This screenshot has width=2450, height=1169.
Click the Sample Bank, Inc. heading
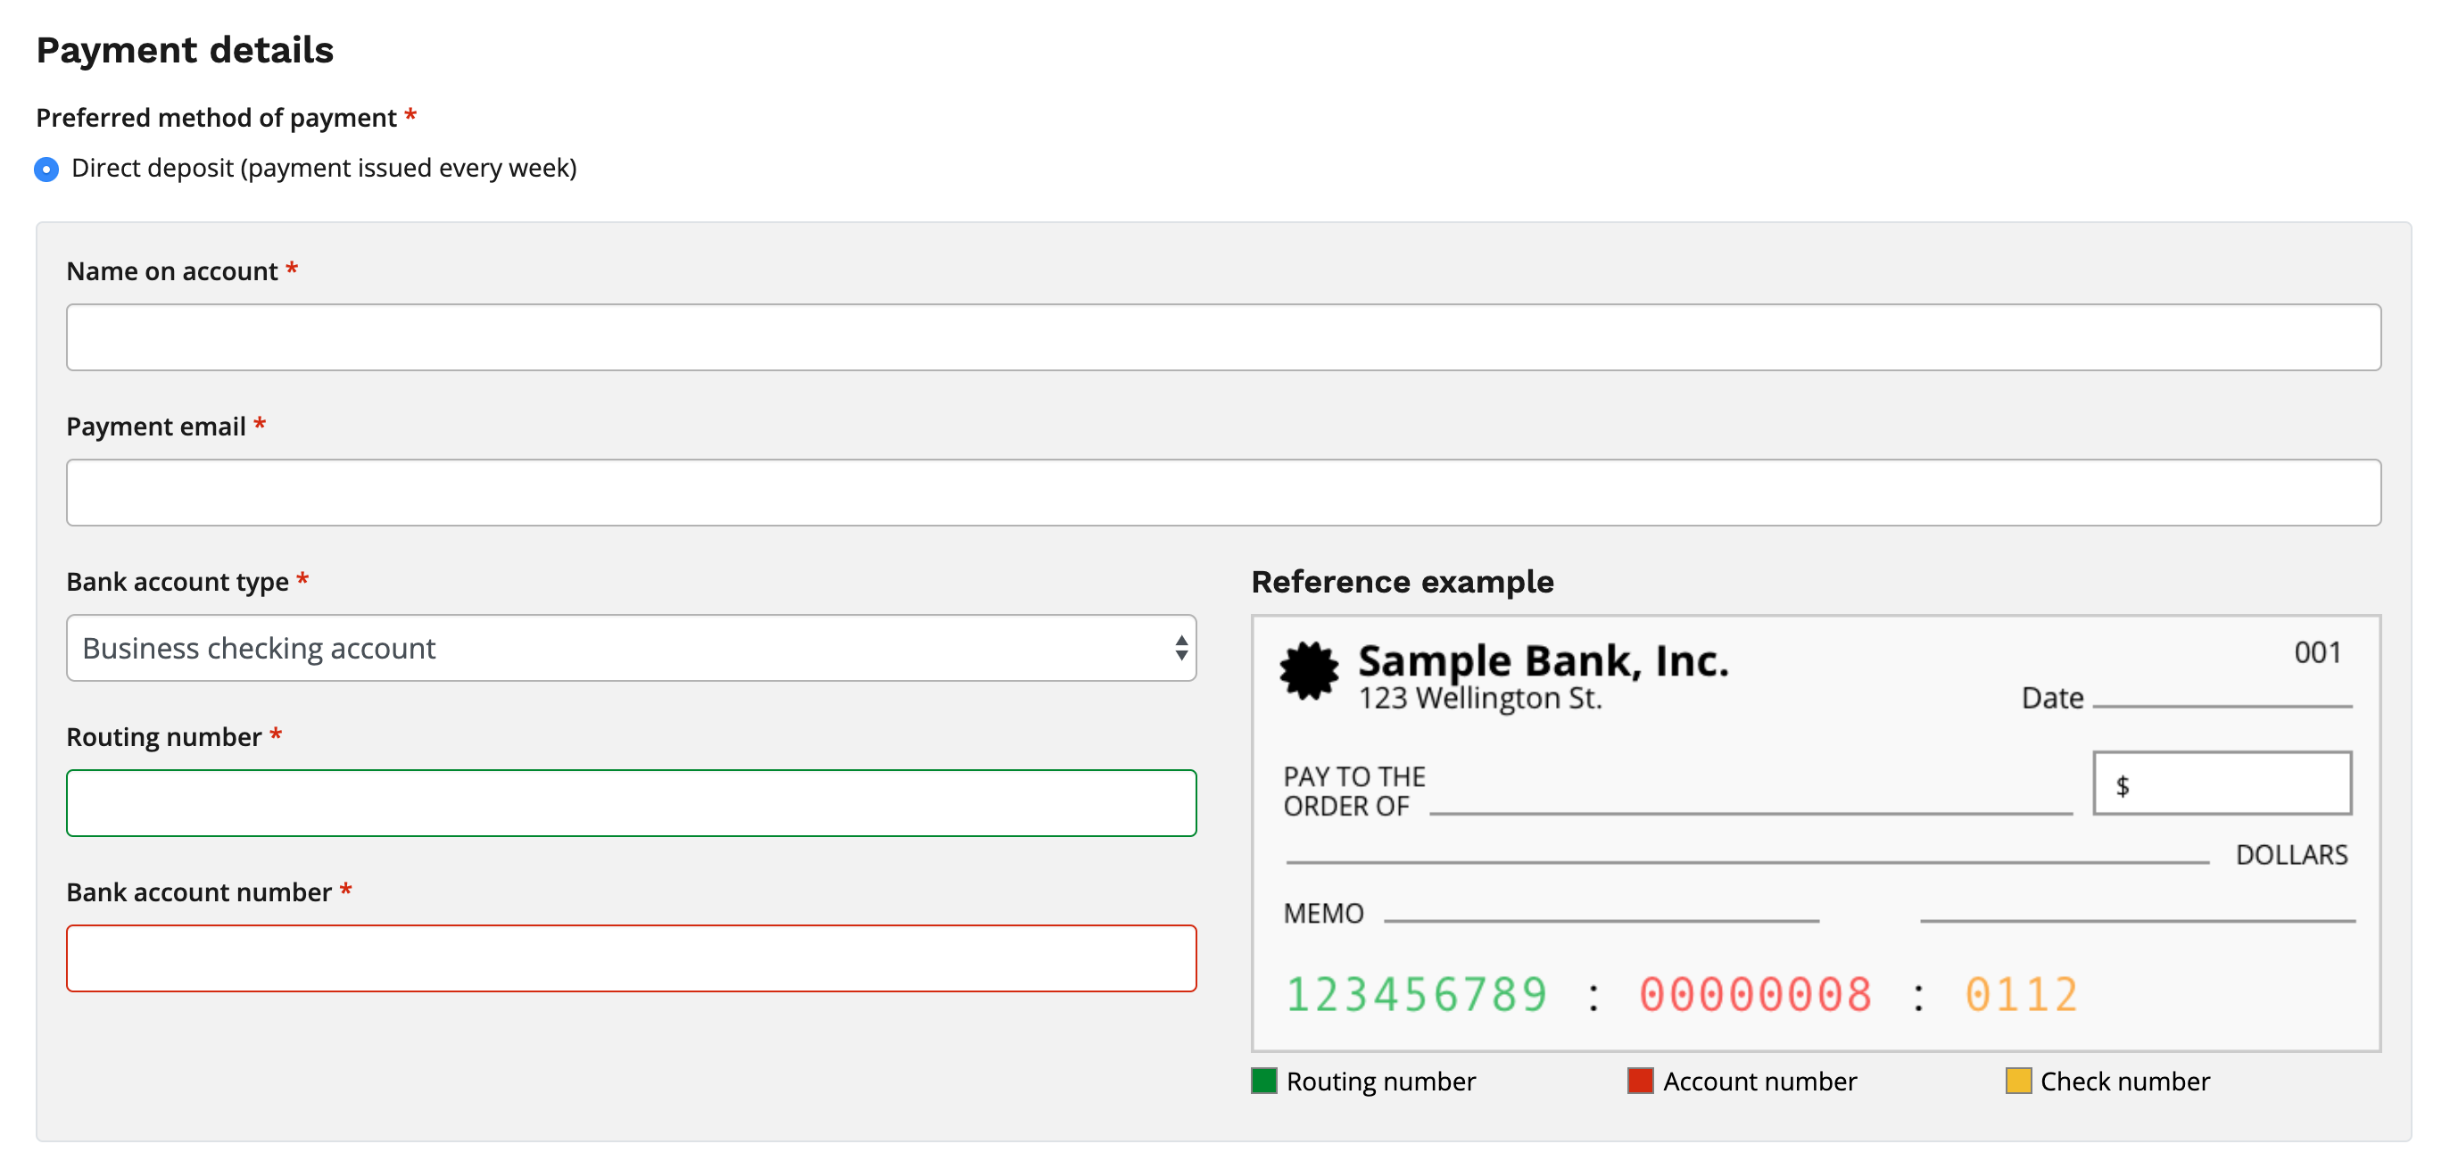click(1543, 660)
